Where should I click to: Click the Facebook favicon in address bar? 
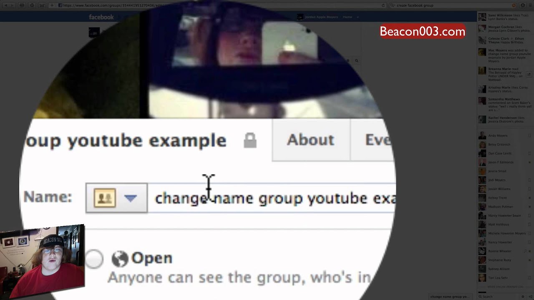click(60, 5)
